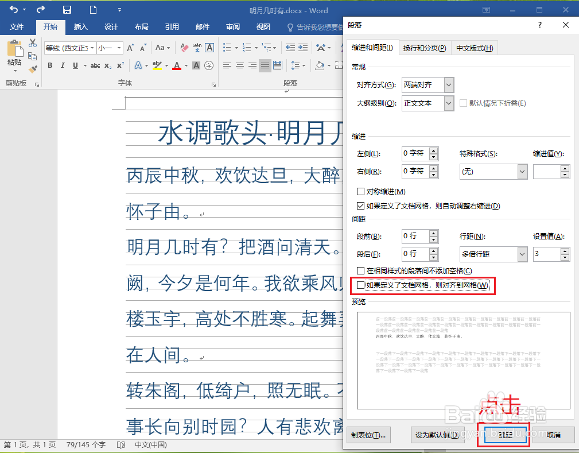This screenshot has width=579, height=453.
Task: Open the 制表位 tab stops dialog
Action: pyautogui.click(x=368, y=435)
